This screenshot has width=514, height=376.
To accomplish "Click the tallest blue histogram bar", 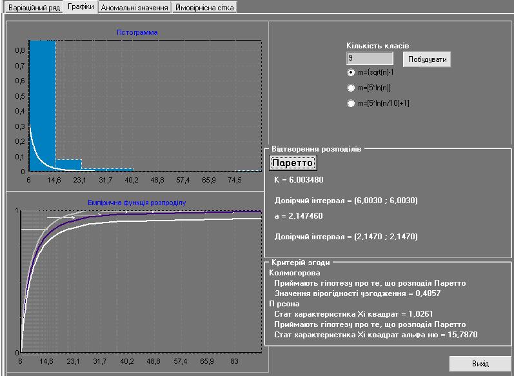I will click(x=43, y=106).
